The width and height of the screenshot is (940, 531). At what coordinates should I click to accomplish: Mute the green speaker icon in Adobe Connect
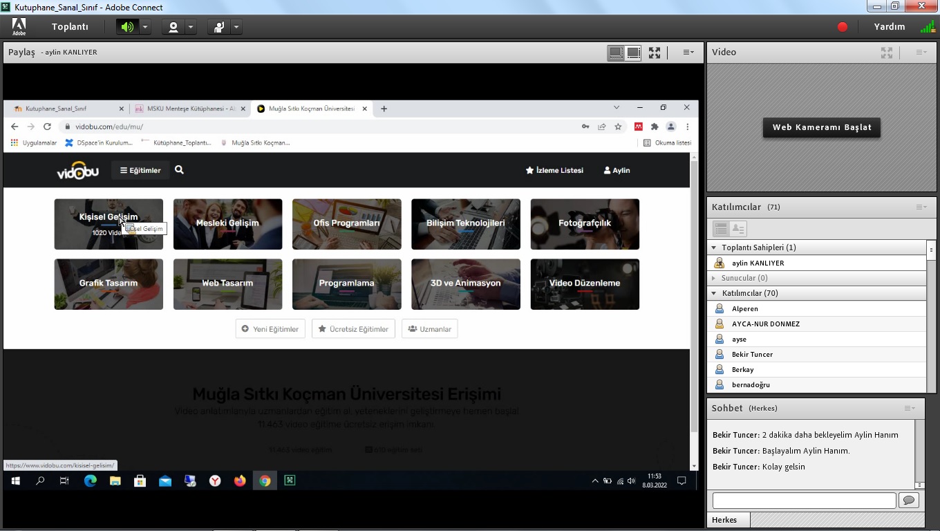(x=127, y=27)
